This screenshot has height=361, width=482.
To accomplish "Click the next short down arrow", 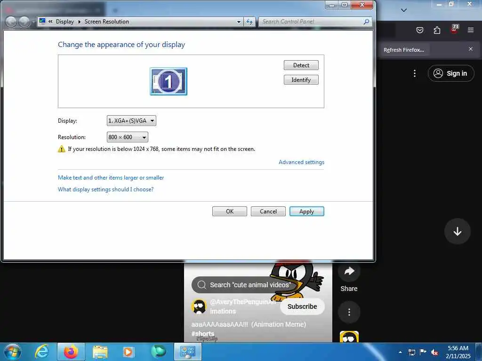I will (458, 231).
